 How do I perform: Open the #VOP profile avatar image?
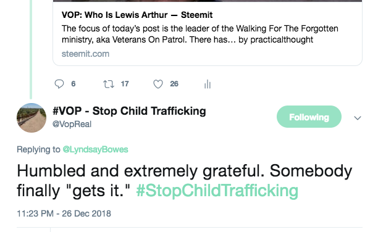point(31,118)
